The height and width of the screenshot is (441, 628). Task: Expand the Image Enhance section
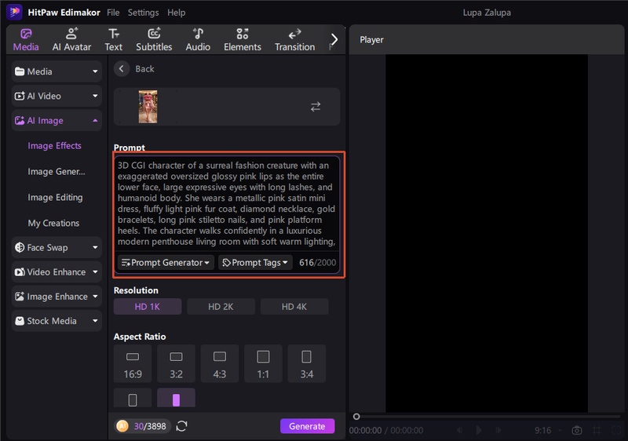(57, 297)
